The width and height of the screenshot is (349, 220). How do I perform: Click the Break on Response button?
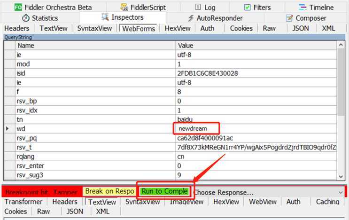point(109,191)
